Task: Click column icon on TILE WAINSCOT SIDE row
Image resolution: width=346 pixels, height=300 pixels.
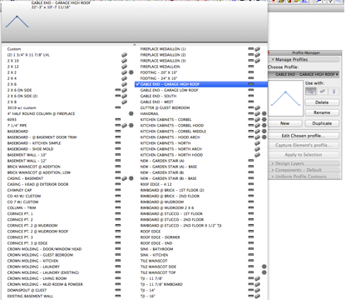Action: point(264,267)
